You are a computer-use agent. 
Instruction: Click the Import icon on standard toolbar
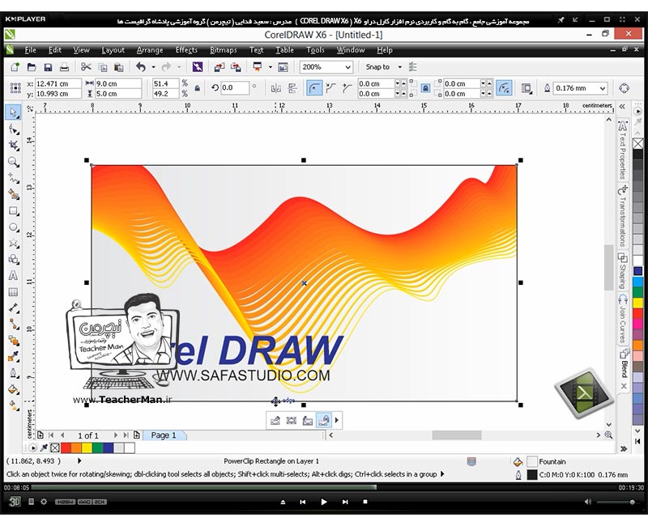[x=219, y=67]
